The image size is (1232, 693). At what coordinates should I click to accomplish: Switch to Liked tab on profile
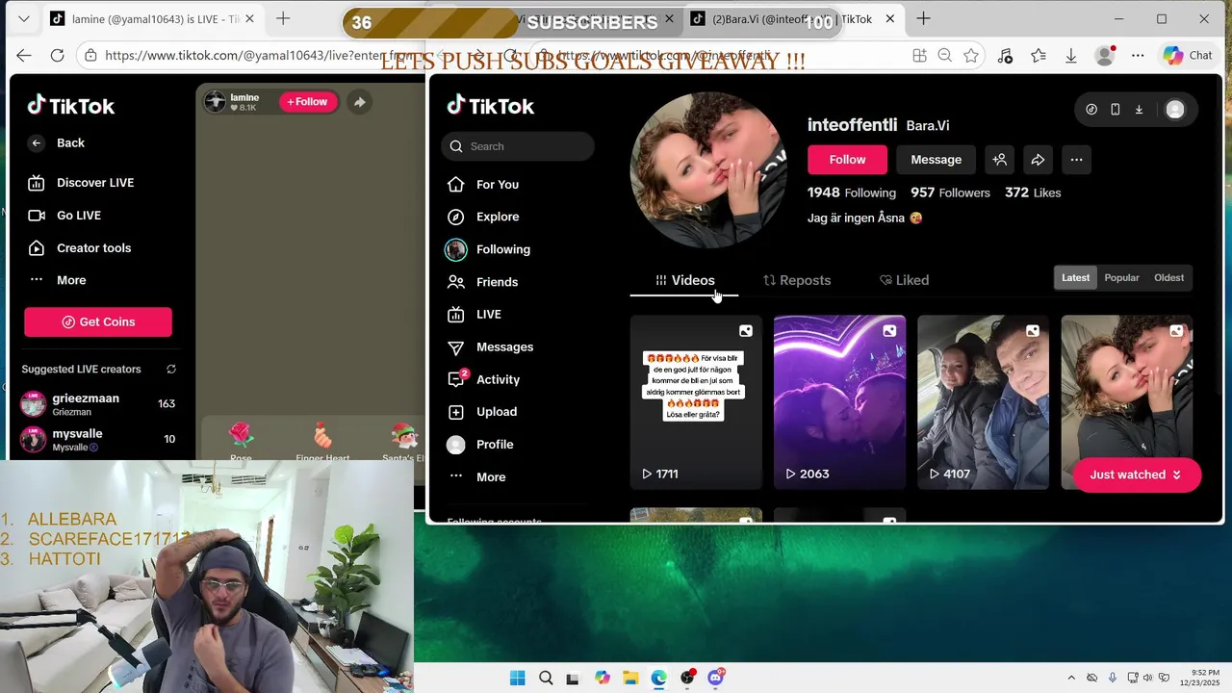pos(904,280)
